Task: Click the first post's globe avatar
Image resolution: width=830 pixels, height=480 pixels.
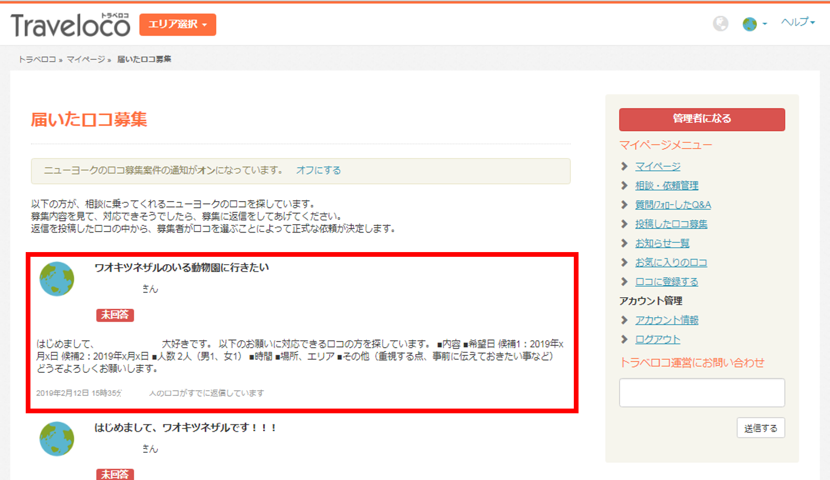Action: [57, 279]
